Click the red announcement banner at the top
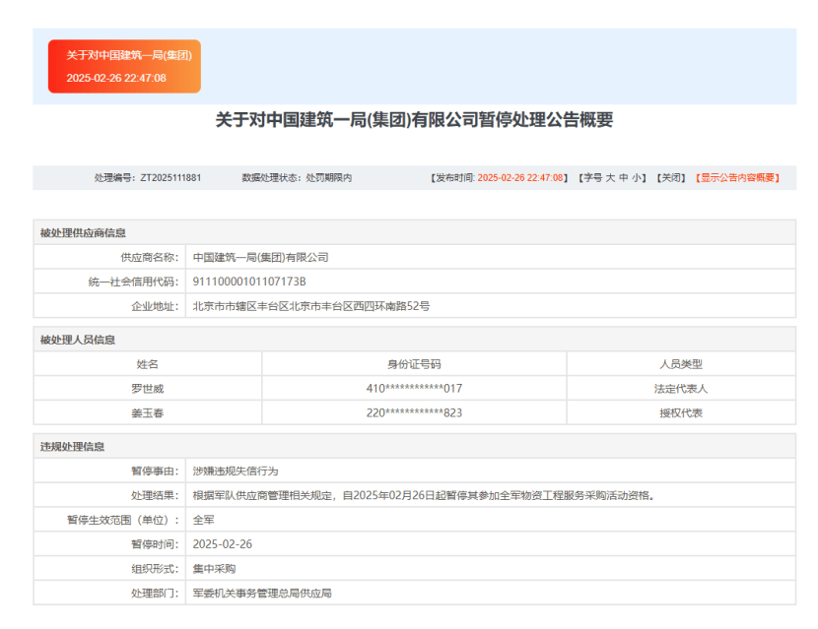The height and width of the screenshot is (629, 818). pyautogui.click(x=123, y=65)
